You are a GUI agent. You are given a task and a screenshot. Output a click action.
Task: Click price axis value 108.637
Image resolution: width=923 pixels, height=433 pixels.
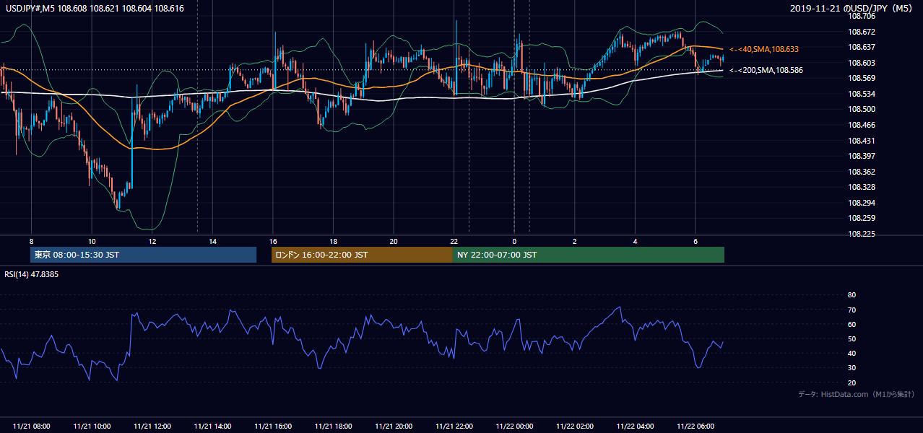point(861,47)
